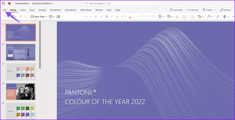Click the Catch up button

(x=192, y=10)
